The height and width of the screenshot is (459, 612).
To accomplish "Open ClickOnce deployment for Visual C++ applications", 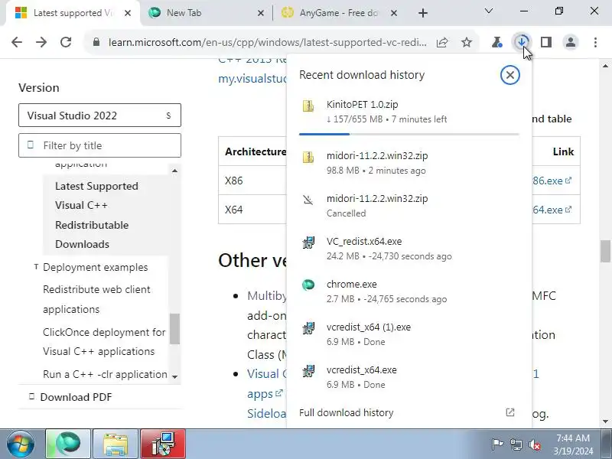I will coord(104,341).
